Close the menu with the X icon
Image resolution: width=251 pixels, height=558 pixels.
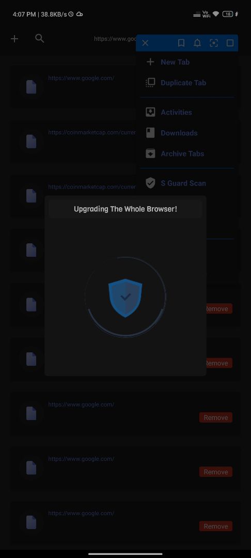[145, 43]
